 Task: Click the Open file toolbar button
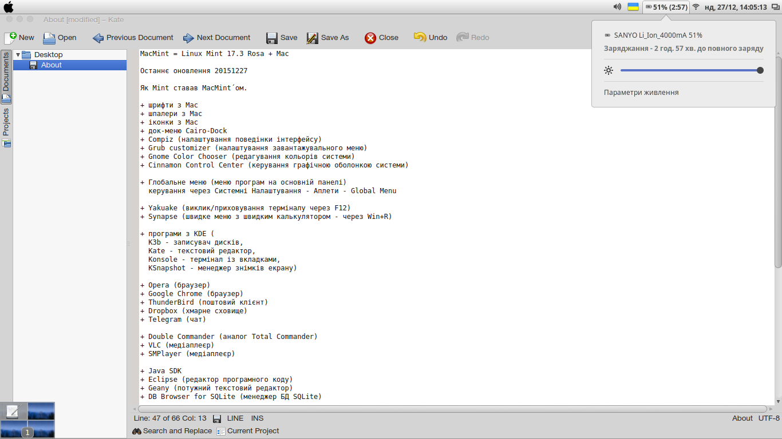(60, 38)
